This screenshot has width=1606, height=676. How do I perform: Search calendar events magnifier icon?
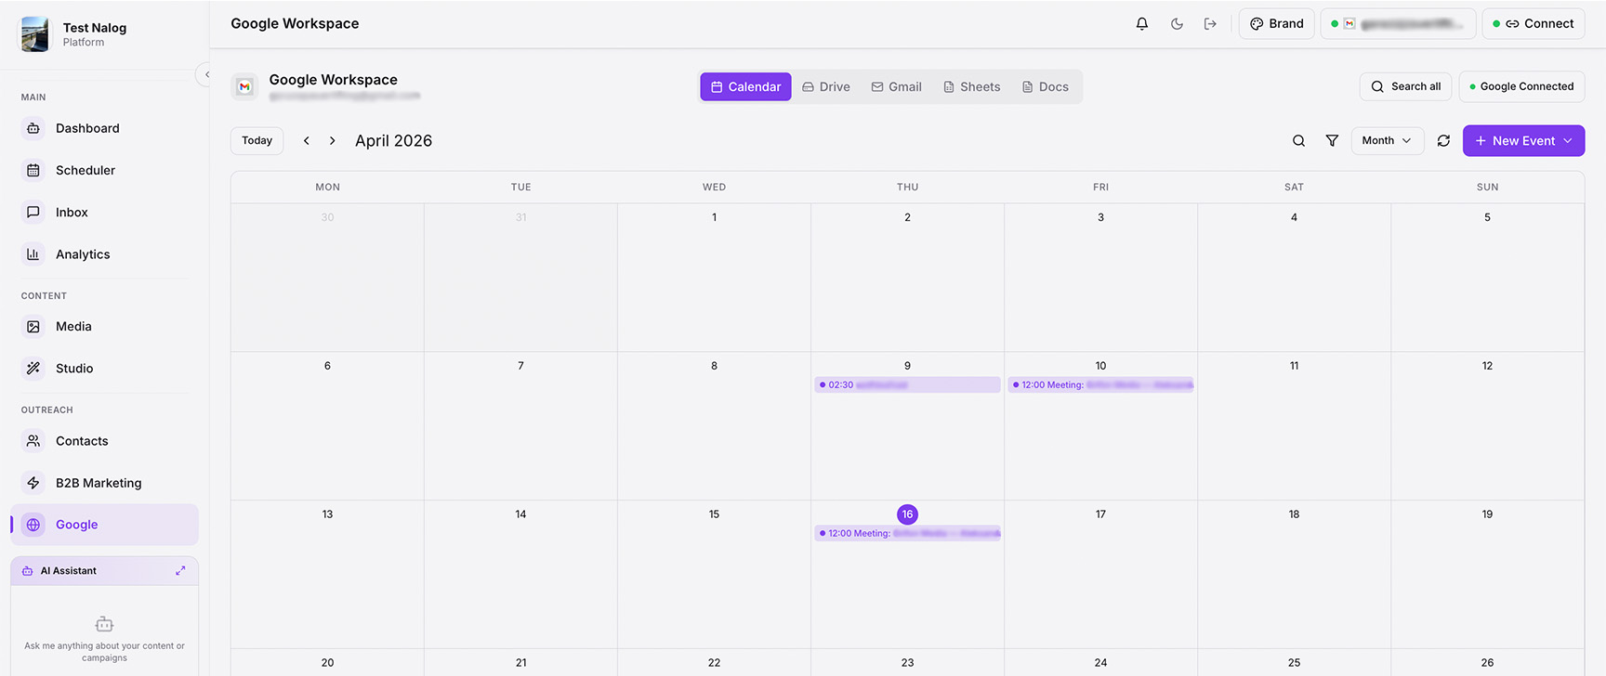pos(1298,141)
